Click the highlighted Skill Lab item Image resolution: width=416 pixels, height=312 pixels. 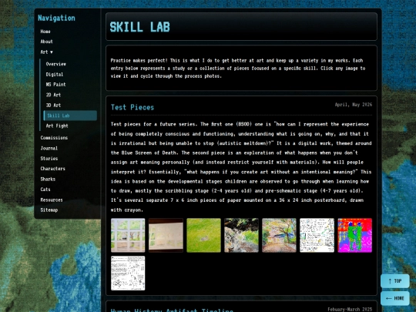(70, 116)
